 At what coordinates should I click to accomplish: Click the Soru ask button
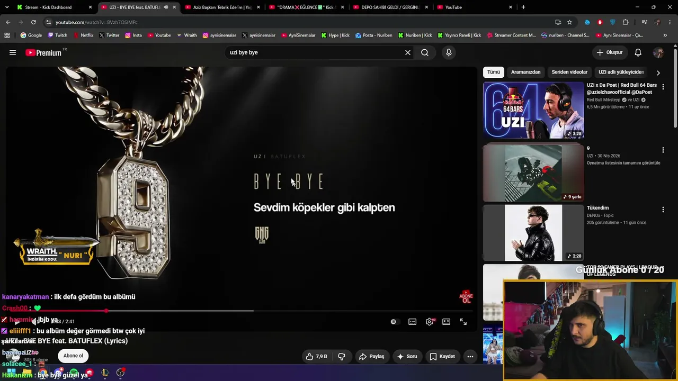[x=407, y=357]
